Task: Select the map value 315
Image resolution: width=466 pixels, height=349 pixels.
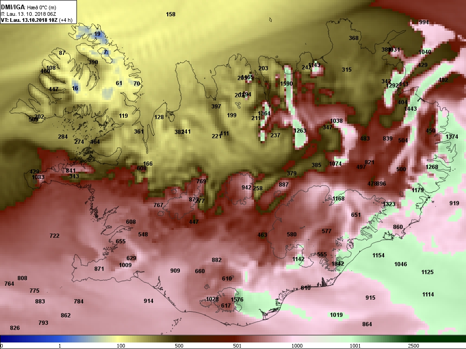Action: pos(347,70)
